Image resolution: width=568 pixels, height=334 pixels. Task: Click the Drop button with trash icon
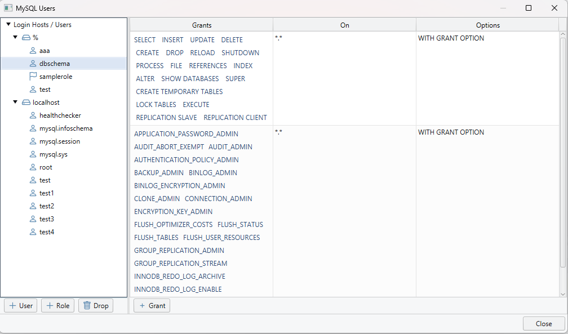[96, 306]
